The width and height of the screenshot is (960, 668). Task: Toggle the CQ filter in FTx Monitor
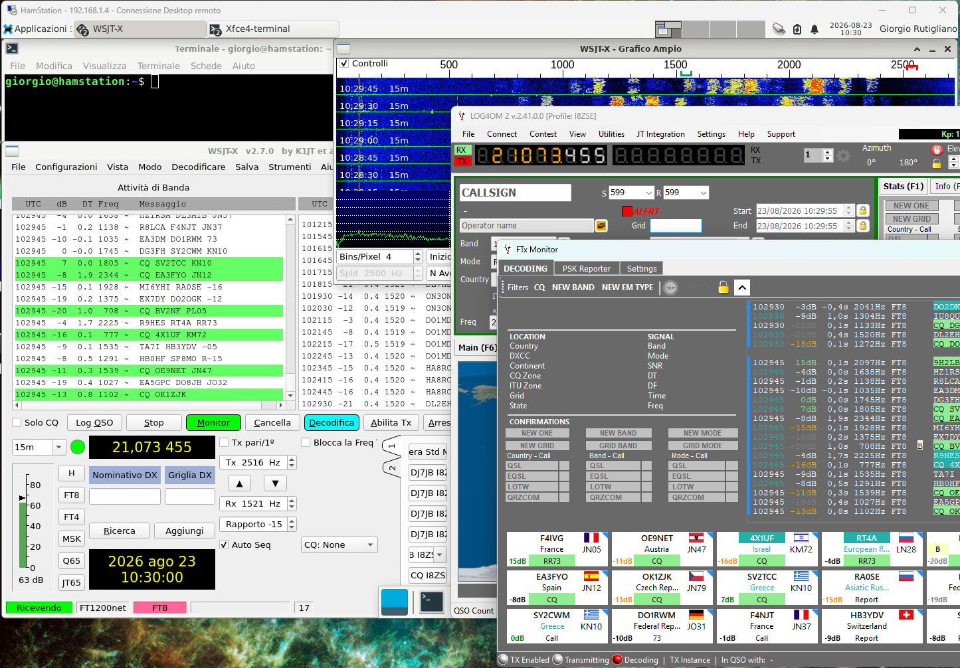(539, 288)
